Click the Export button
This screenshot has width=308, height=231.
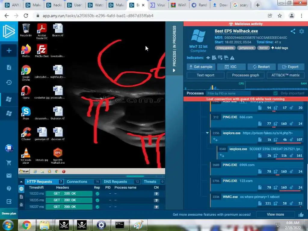(291, 67)
